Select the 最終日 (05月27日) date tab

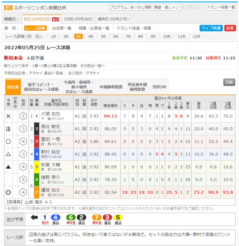(x=113, y=19)
